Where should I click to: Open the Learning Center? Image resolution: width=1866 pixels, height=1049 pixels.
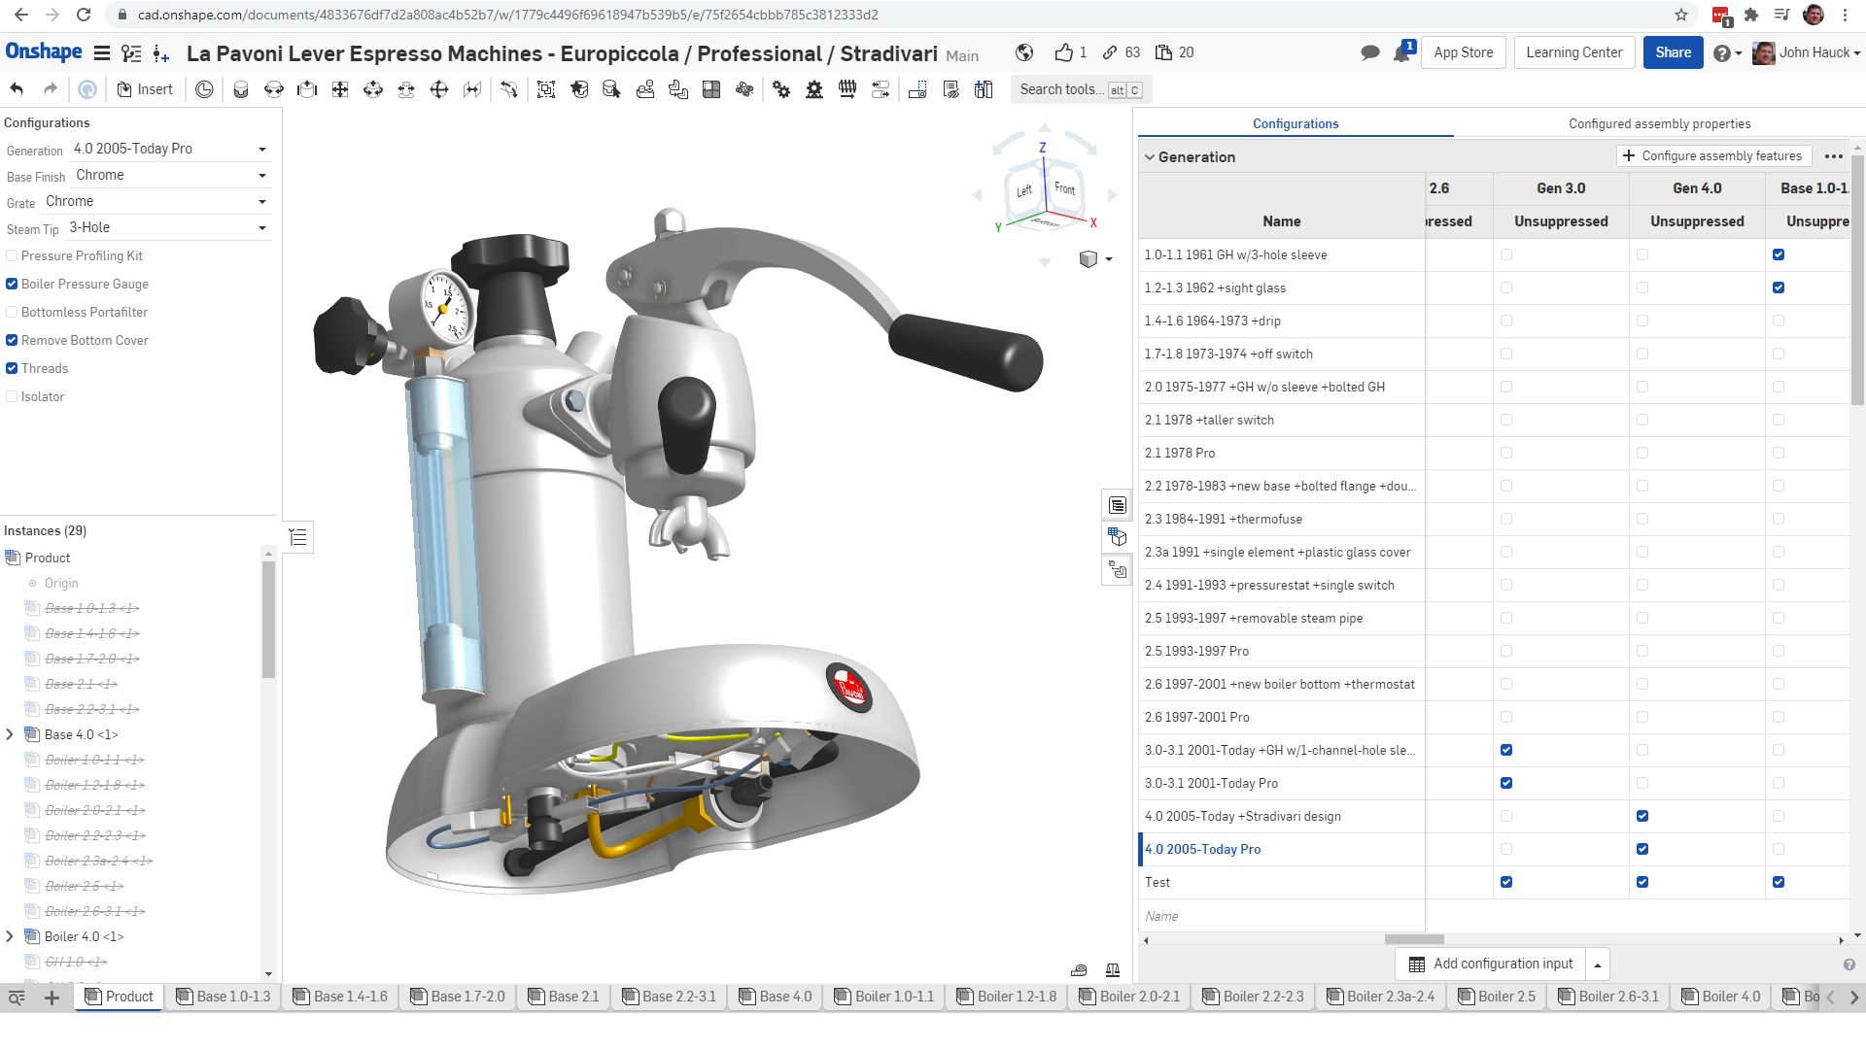pyautogui.click(x=1573, y=52)
